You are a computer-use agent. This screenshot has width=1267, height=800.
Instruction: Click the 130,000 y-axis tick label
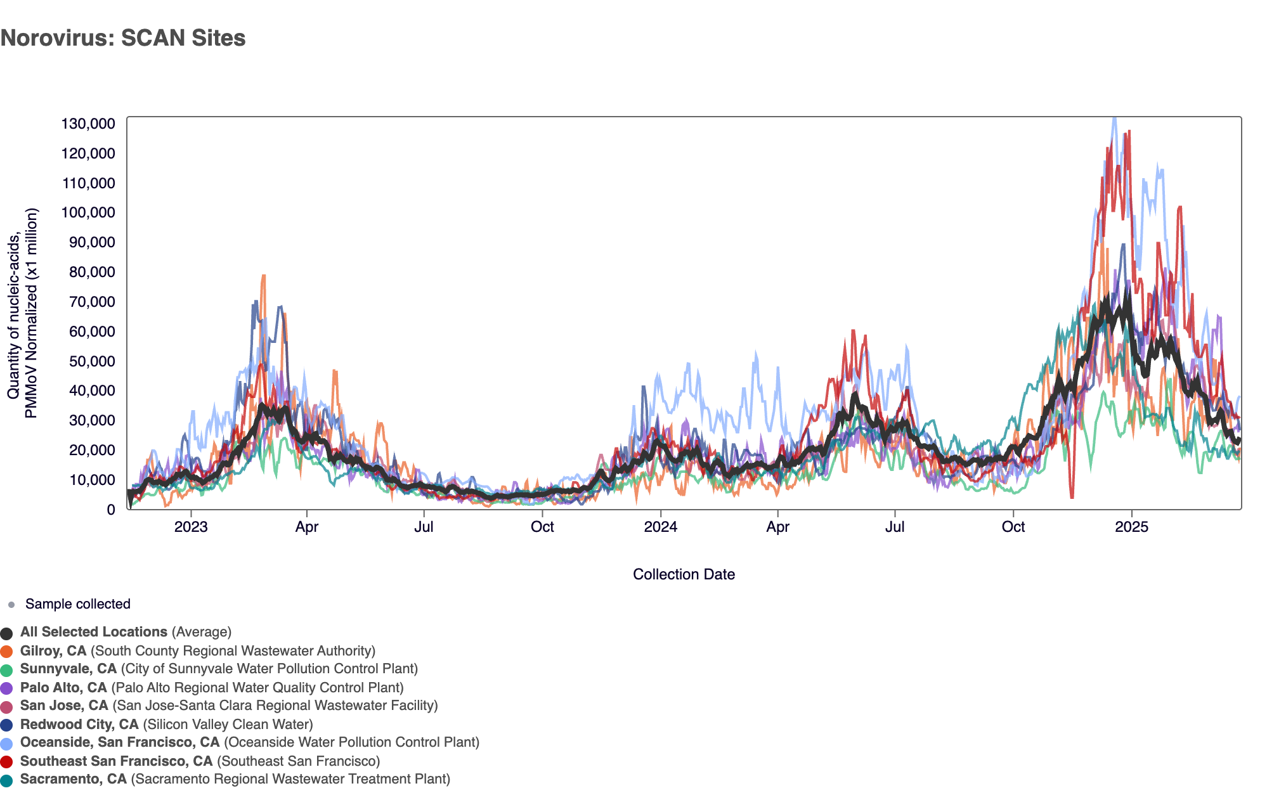88,124
